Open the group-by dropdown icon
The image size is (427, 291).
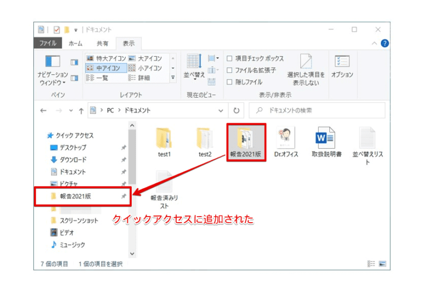[x=213, y=58]
